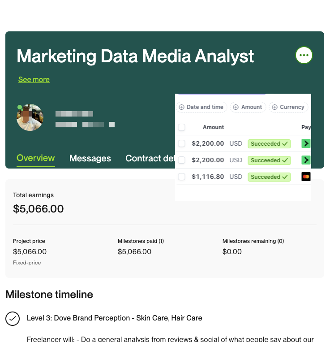
Task: Expand the Currency filter chip
Action: (288, 107)
